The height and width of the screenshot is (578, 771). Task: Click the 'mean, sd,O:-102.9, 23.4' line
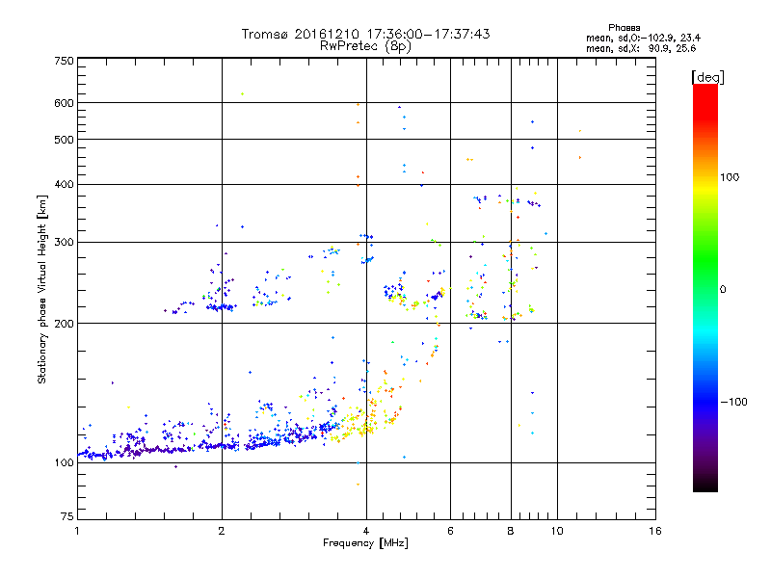pyautogui.click(x=643, y=38)
